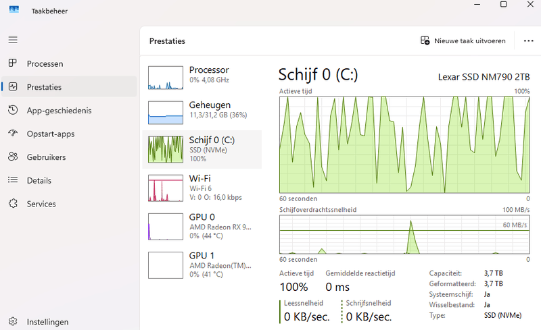Screen dimensions: 541x330
Task: Open the three-dot more options menu
Action: pos(529,40)
